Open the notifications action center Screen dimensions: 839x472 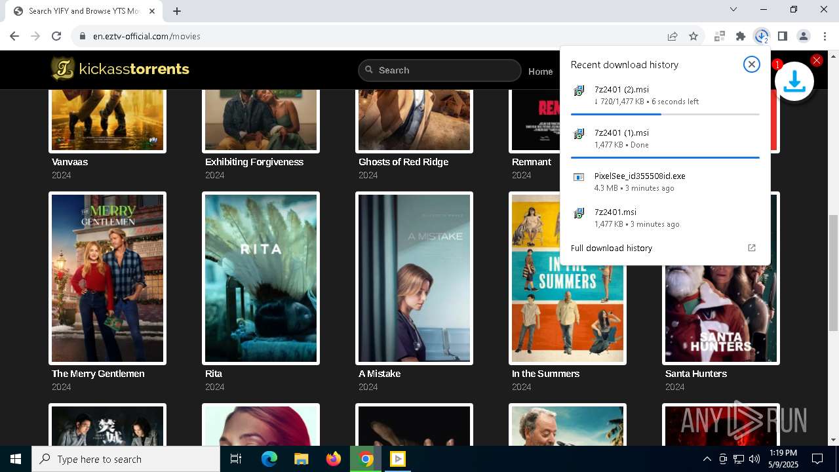(x=817, y=459)
